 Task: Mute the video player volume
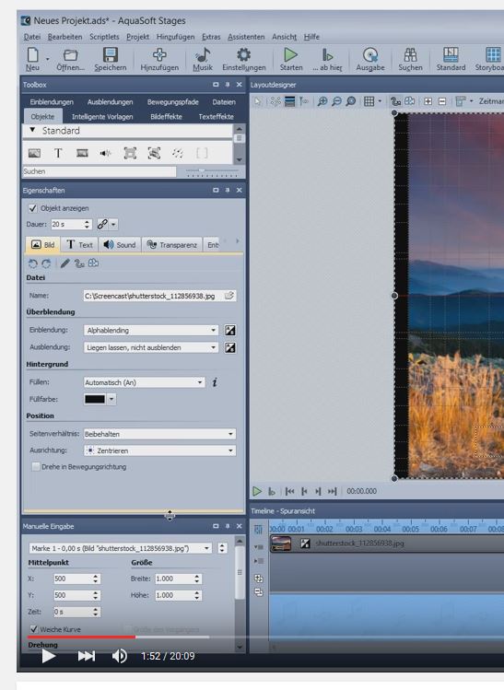click(x=119, y=656)
